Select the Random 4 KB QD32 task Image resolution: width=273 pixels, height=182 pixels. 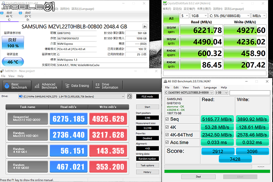point(28,166)
